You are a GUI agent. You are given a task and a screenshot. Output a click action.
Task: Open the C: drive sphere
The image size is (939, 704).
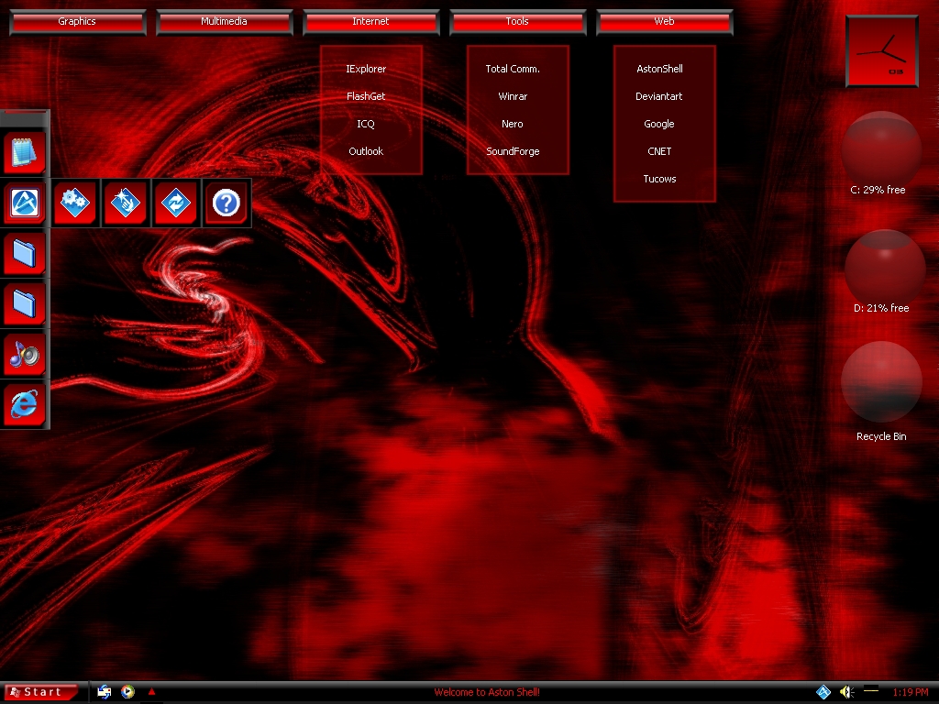(881, 149)
